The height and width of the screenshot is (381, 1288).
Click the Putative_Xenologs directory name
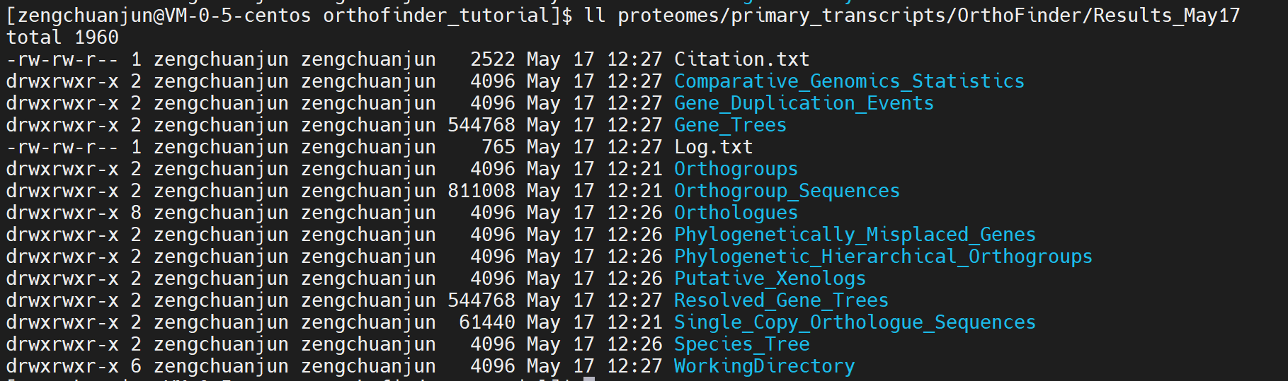click(x=770, y=279)
